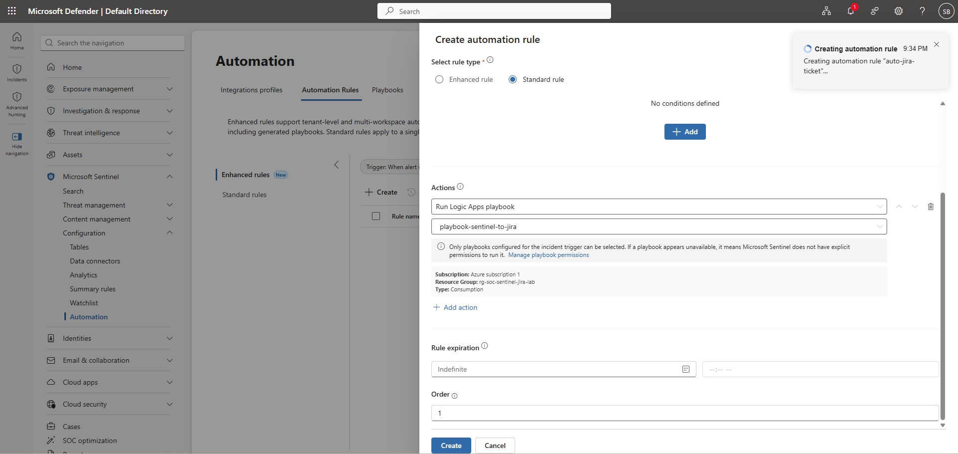Open the Home icon in left rail

(17, 40)
